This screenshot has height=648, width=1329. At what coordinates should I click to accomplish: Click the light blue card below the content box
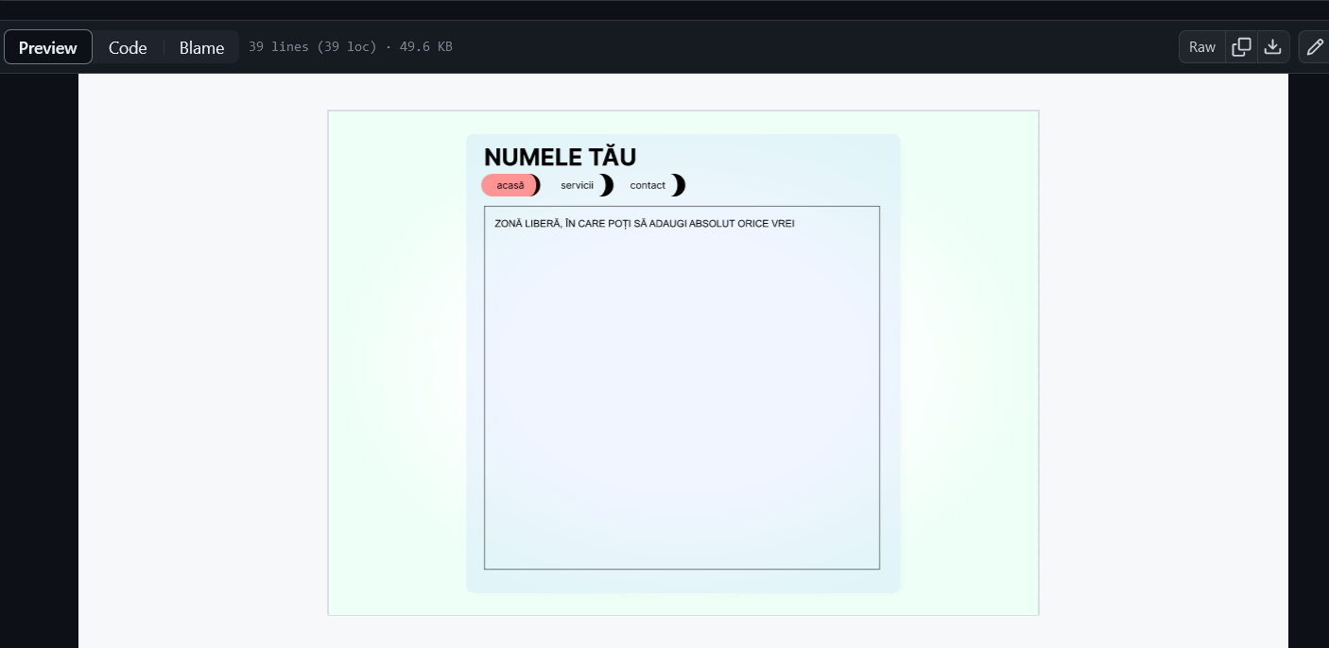tap(682, 581)
